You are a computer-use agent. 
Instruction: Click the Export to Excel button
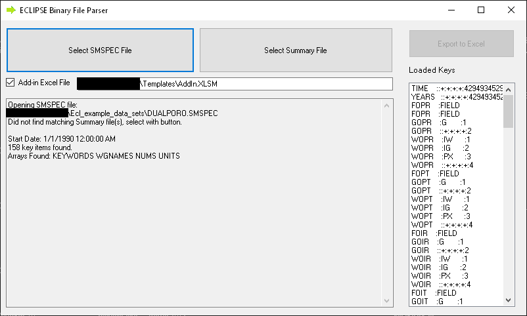[461, 44]
